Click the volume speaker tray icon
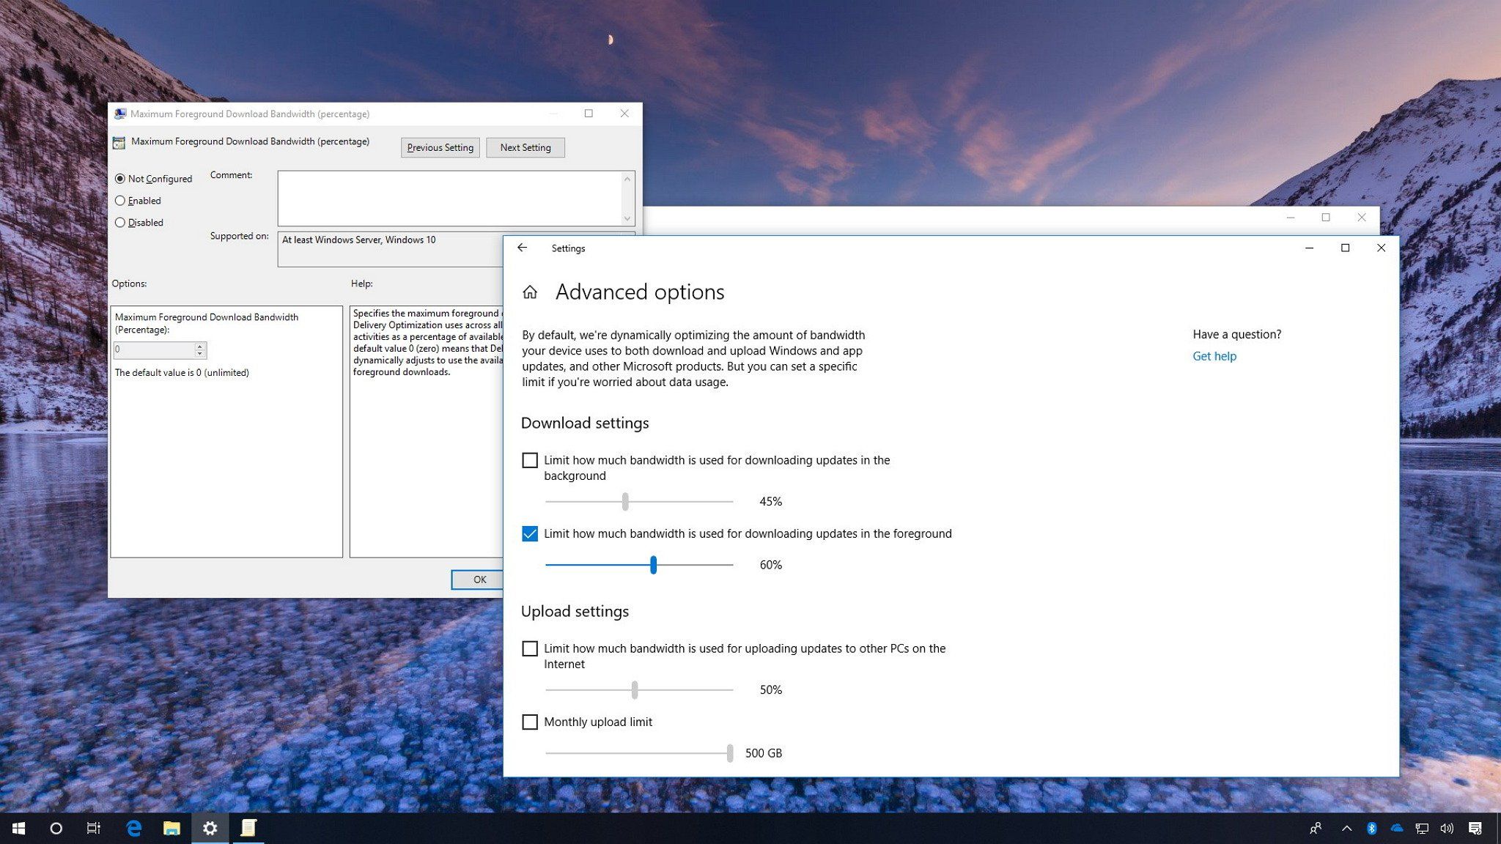The width and height of the screenshot is (1501, 844). (x=1447, y=828)
